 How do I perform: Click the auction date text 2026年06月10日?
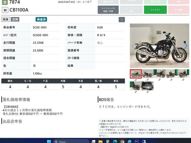pyautogui.click(x=66, y=2)
